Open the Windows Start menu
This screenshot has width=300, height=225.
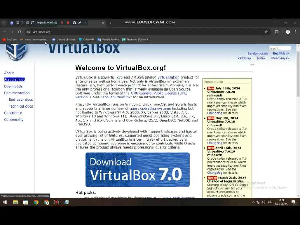[x=5, y=202]
